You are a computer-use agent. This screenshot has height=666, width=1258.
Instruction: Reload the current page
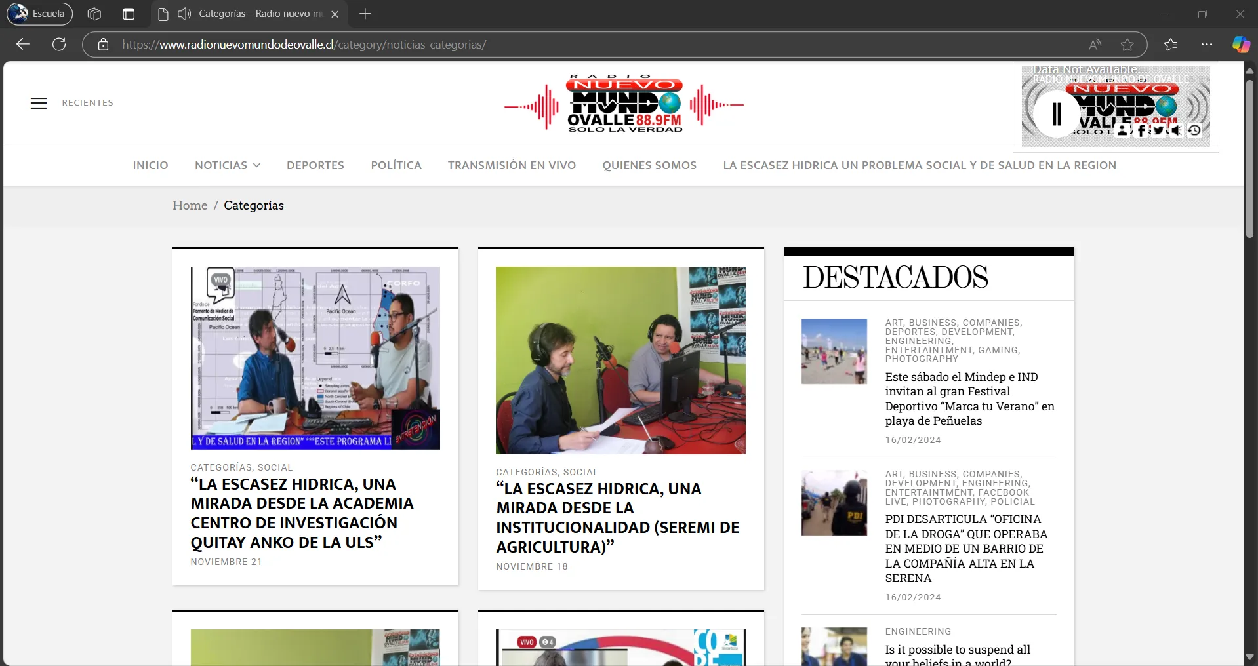pos(59,44)
